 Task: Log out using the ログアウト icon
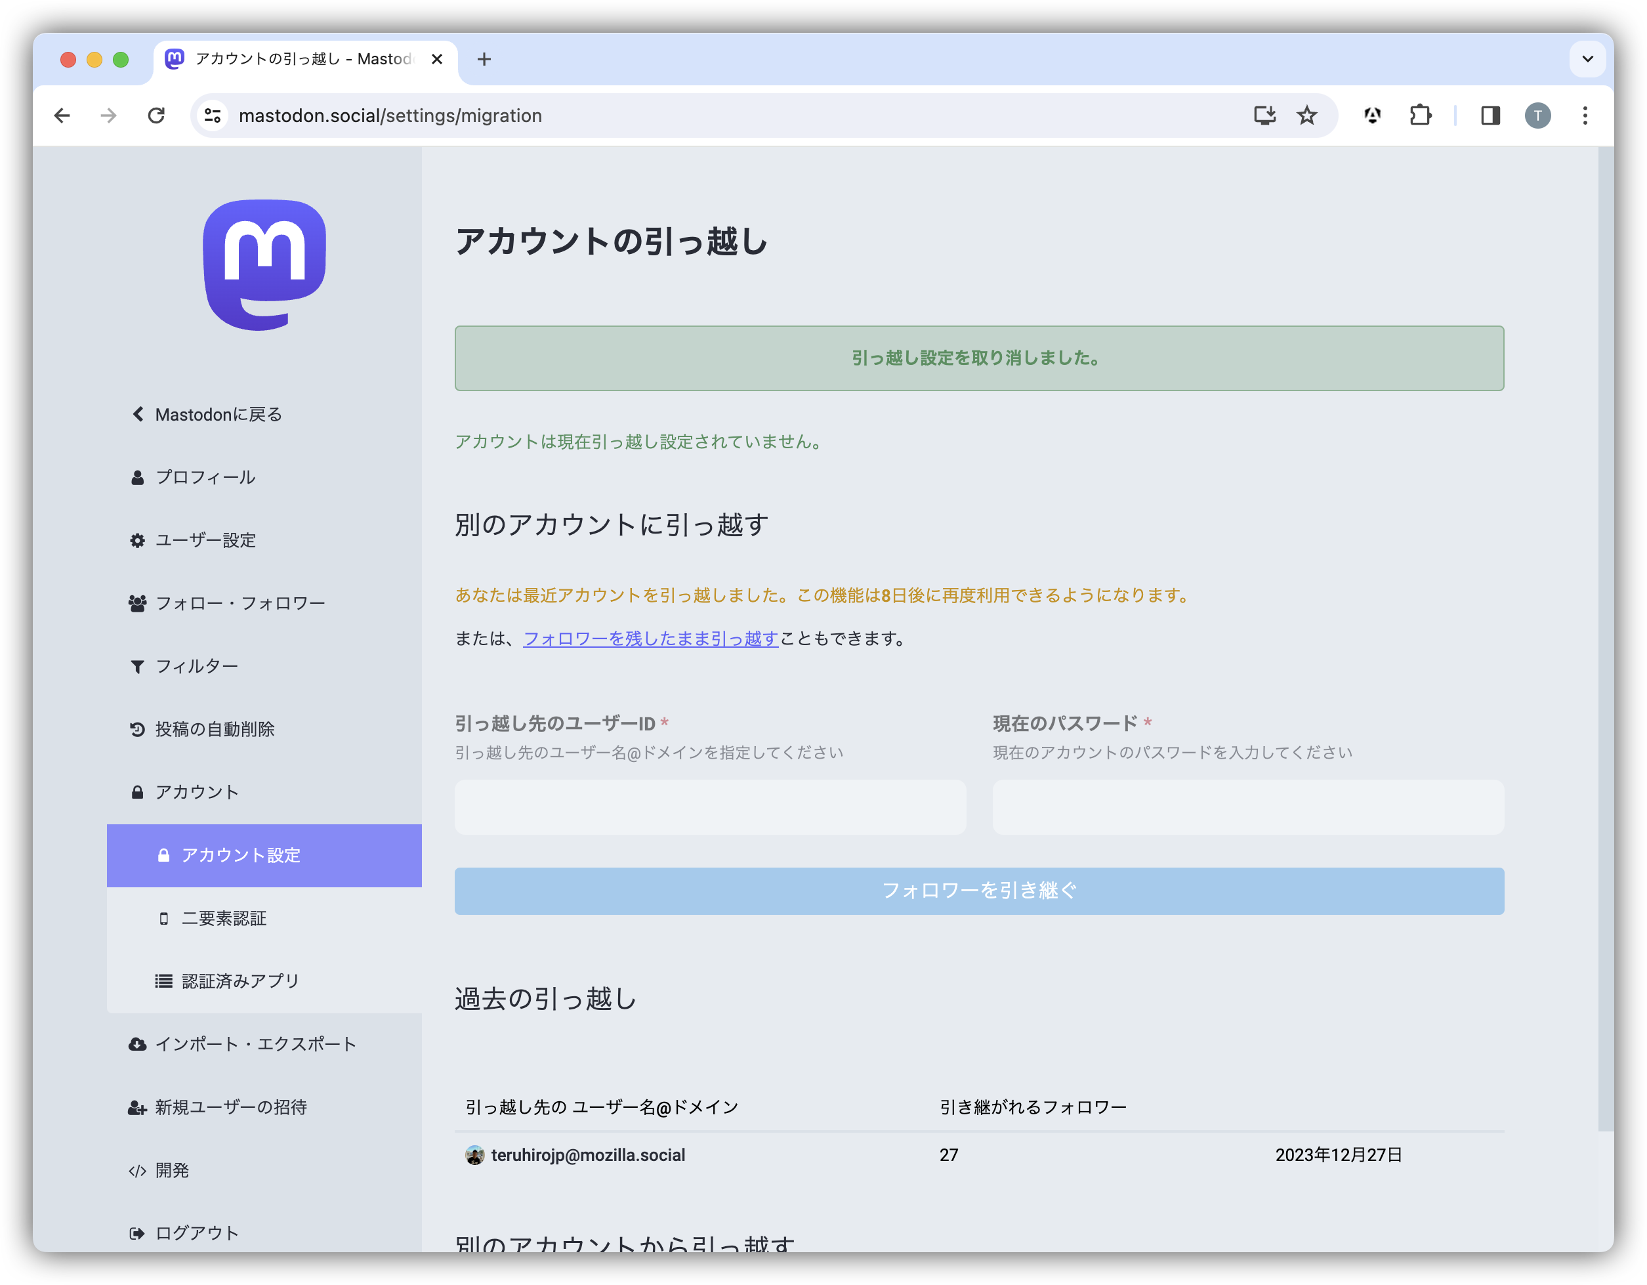tap(136, 1233)
